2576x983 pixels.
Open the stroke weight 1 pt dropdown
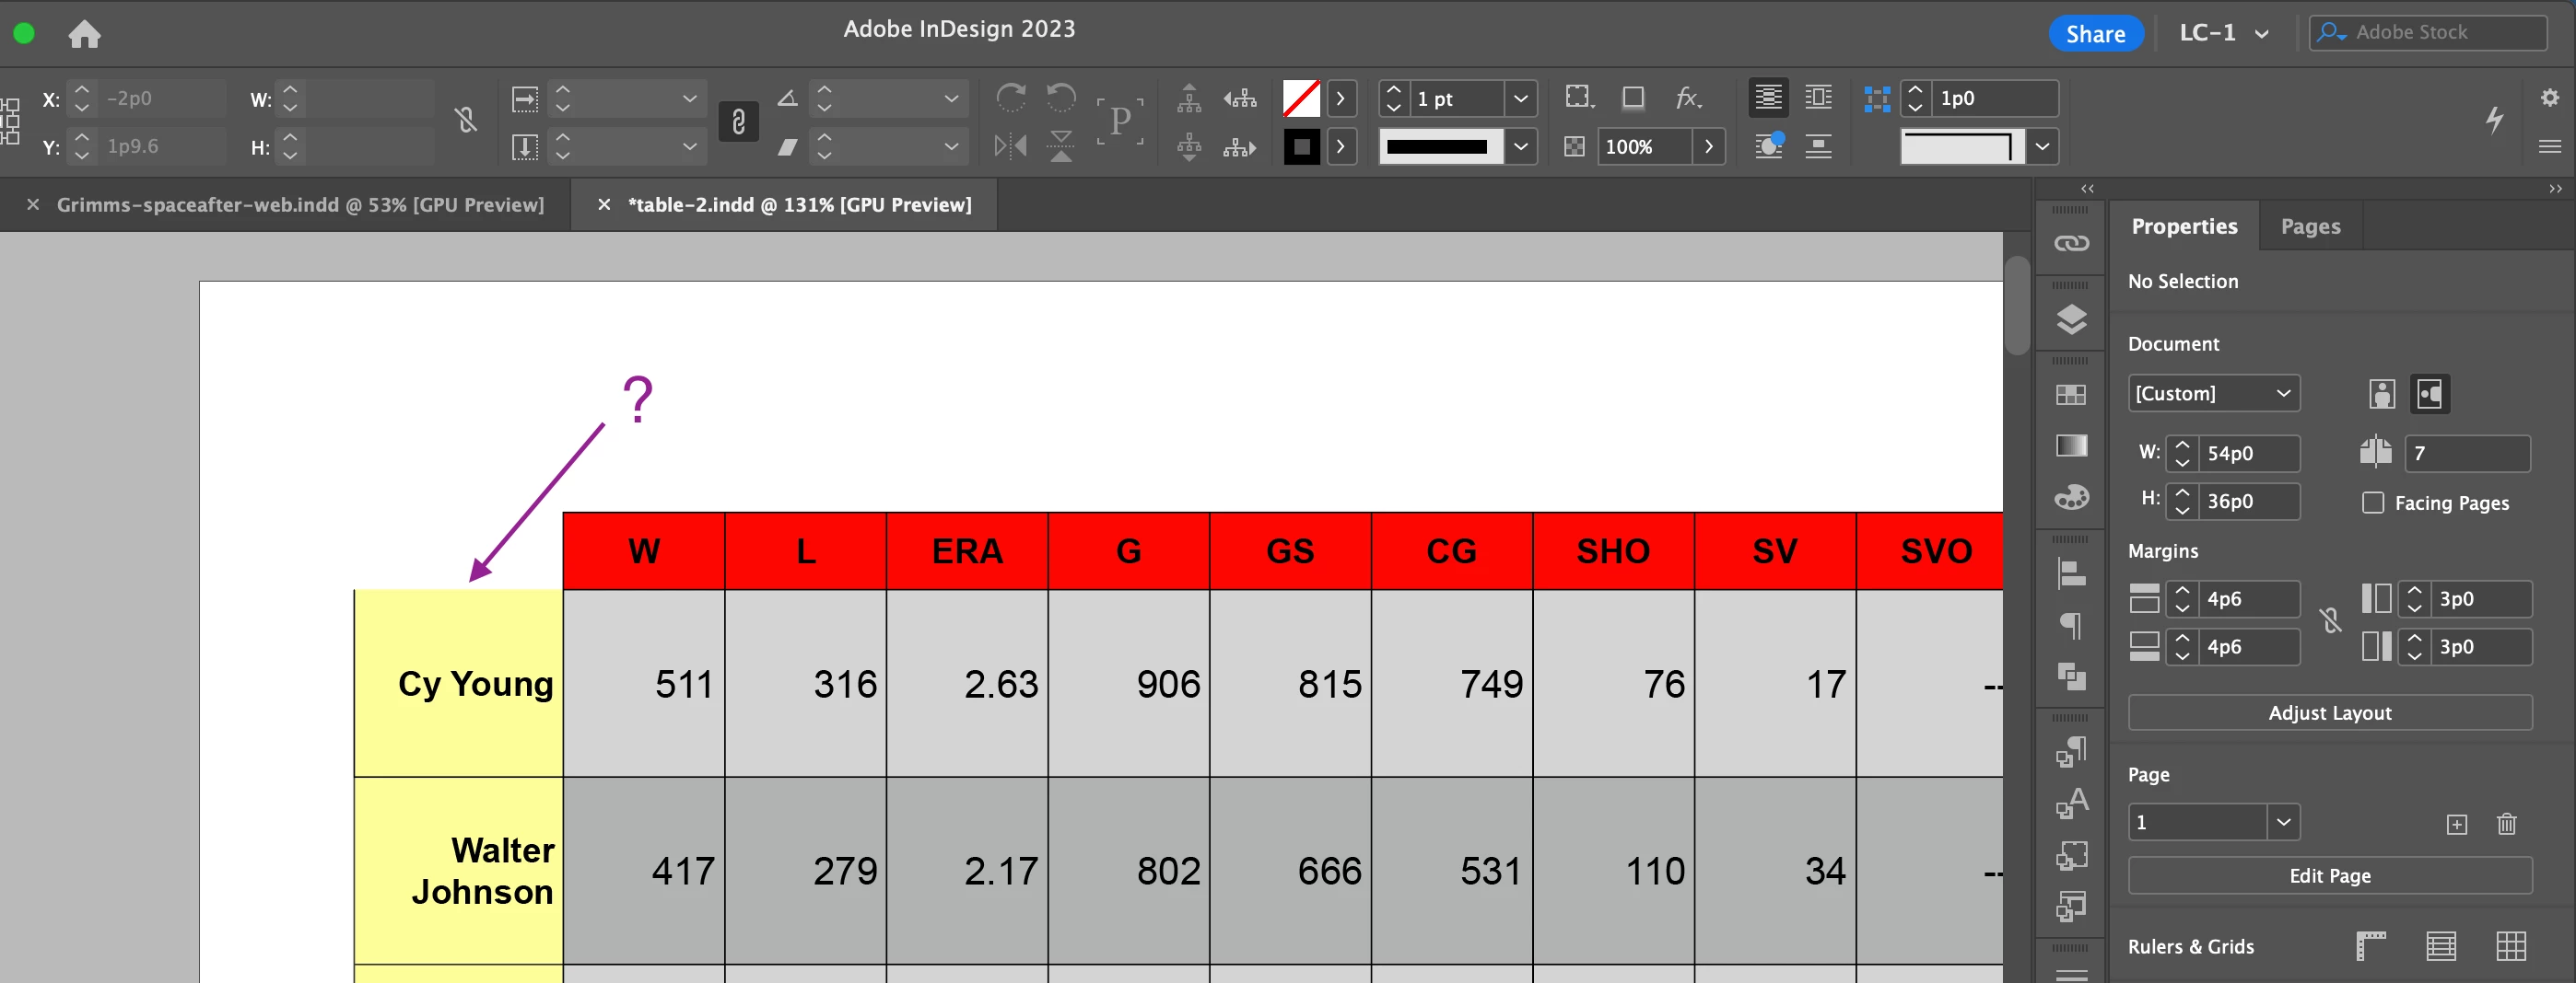pyautogui.click(x=1520, y=98)
